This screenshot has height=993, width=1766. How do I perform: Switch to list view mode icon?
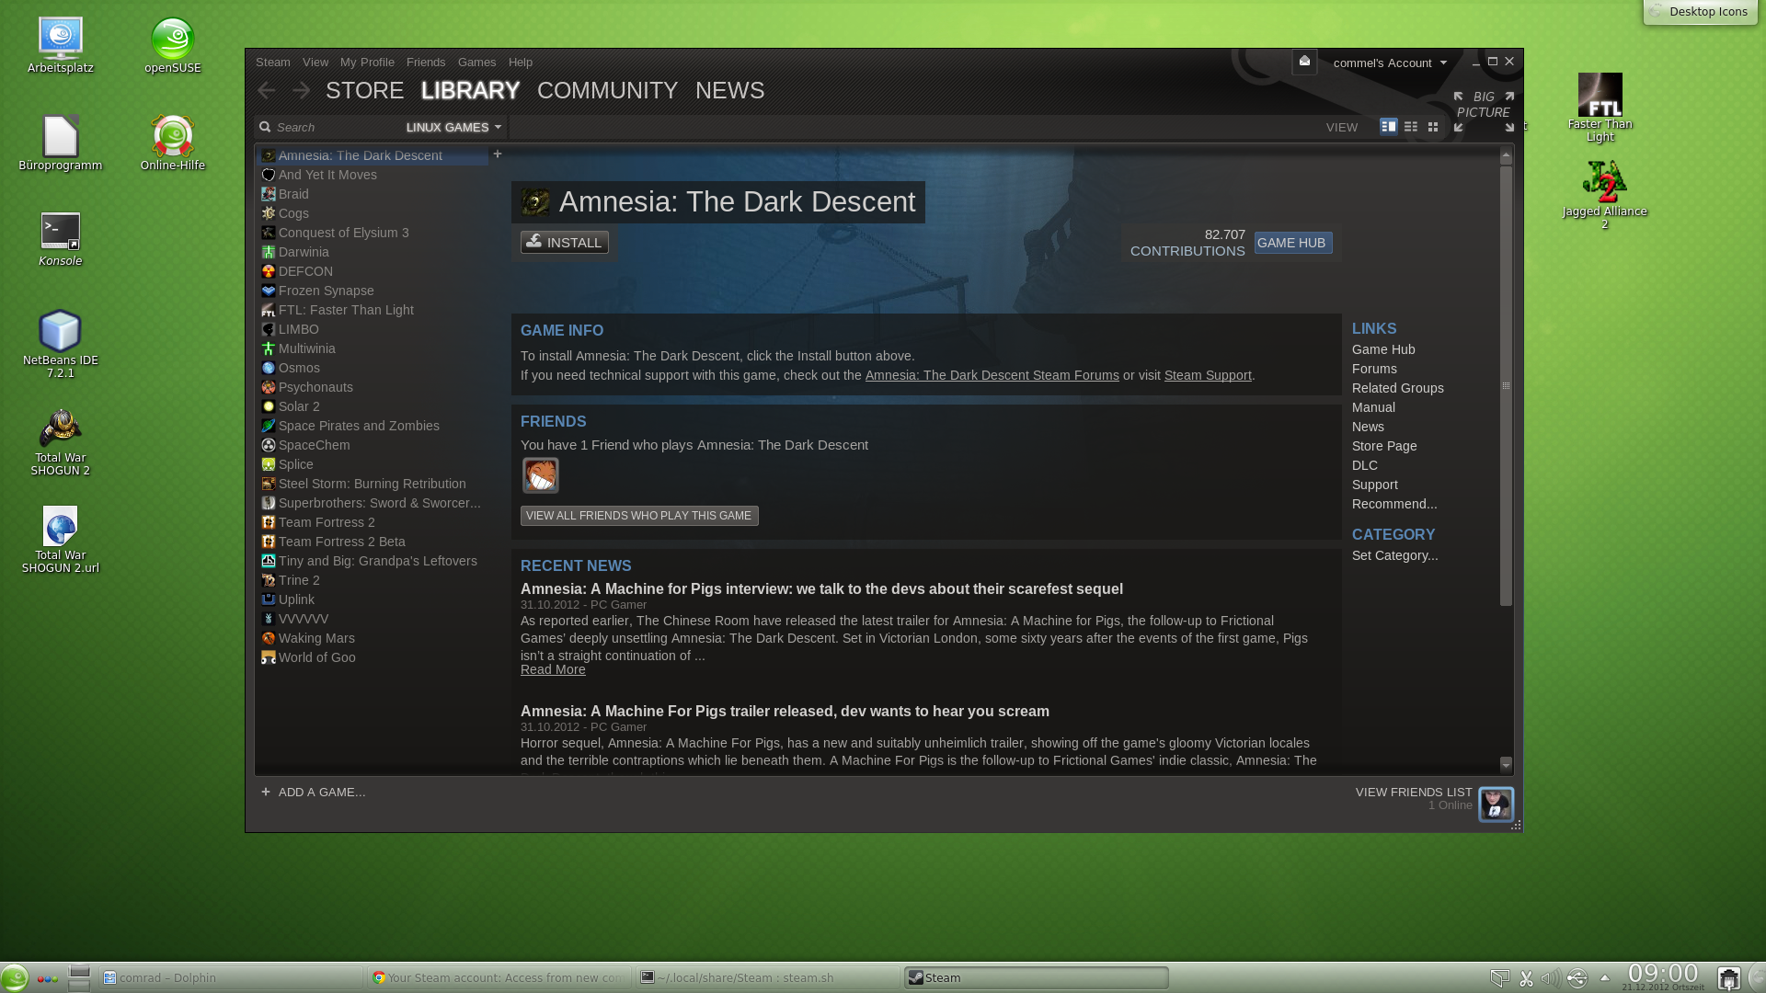pyautogui.click(x=1410, y=127)
